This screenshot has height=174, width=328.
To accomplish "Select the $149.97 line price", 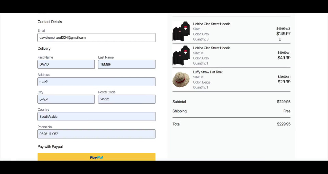I will (x=283, y=34).
